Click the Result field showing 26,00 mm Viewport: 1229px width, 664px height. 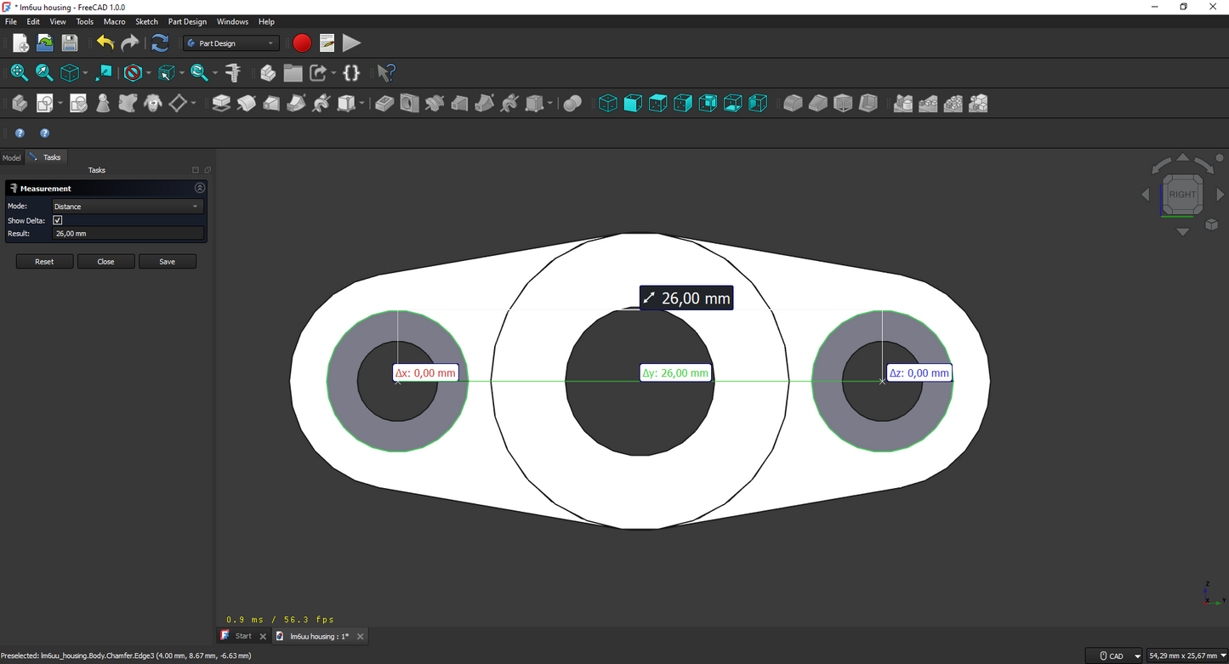[x=128, y=233]
